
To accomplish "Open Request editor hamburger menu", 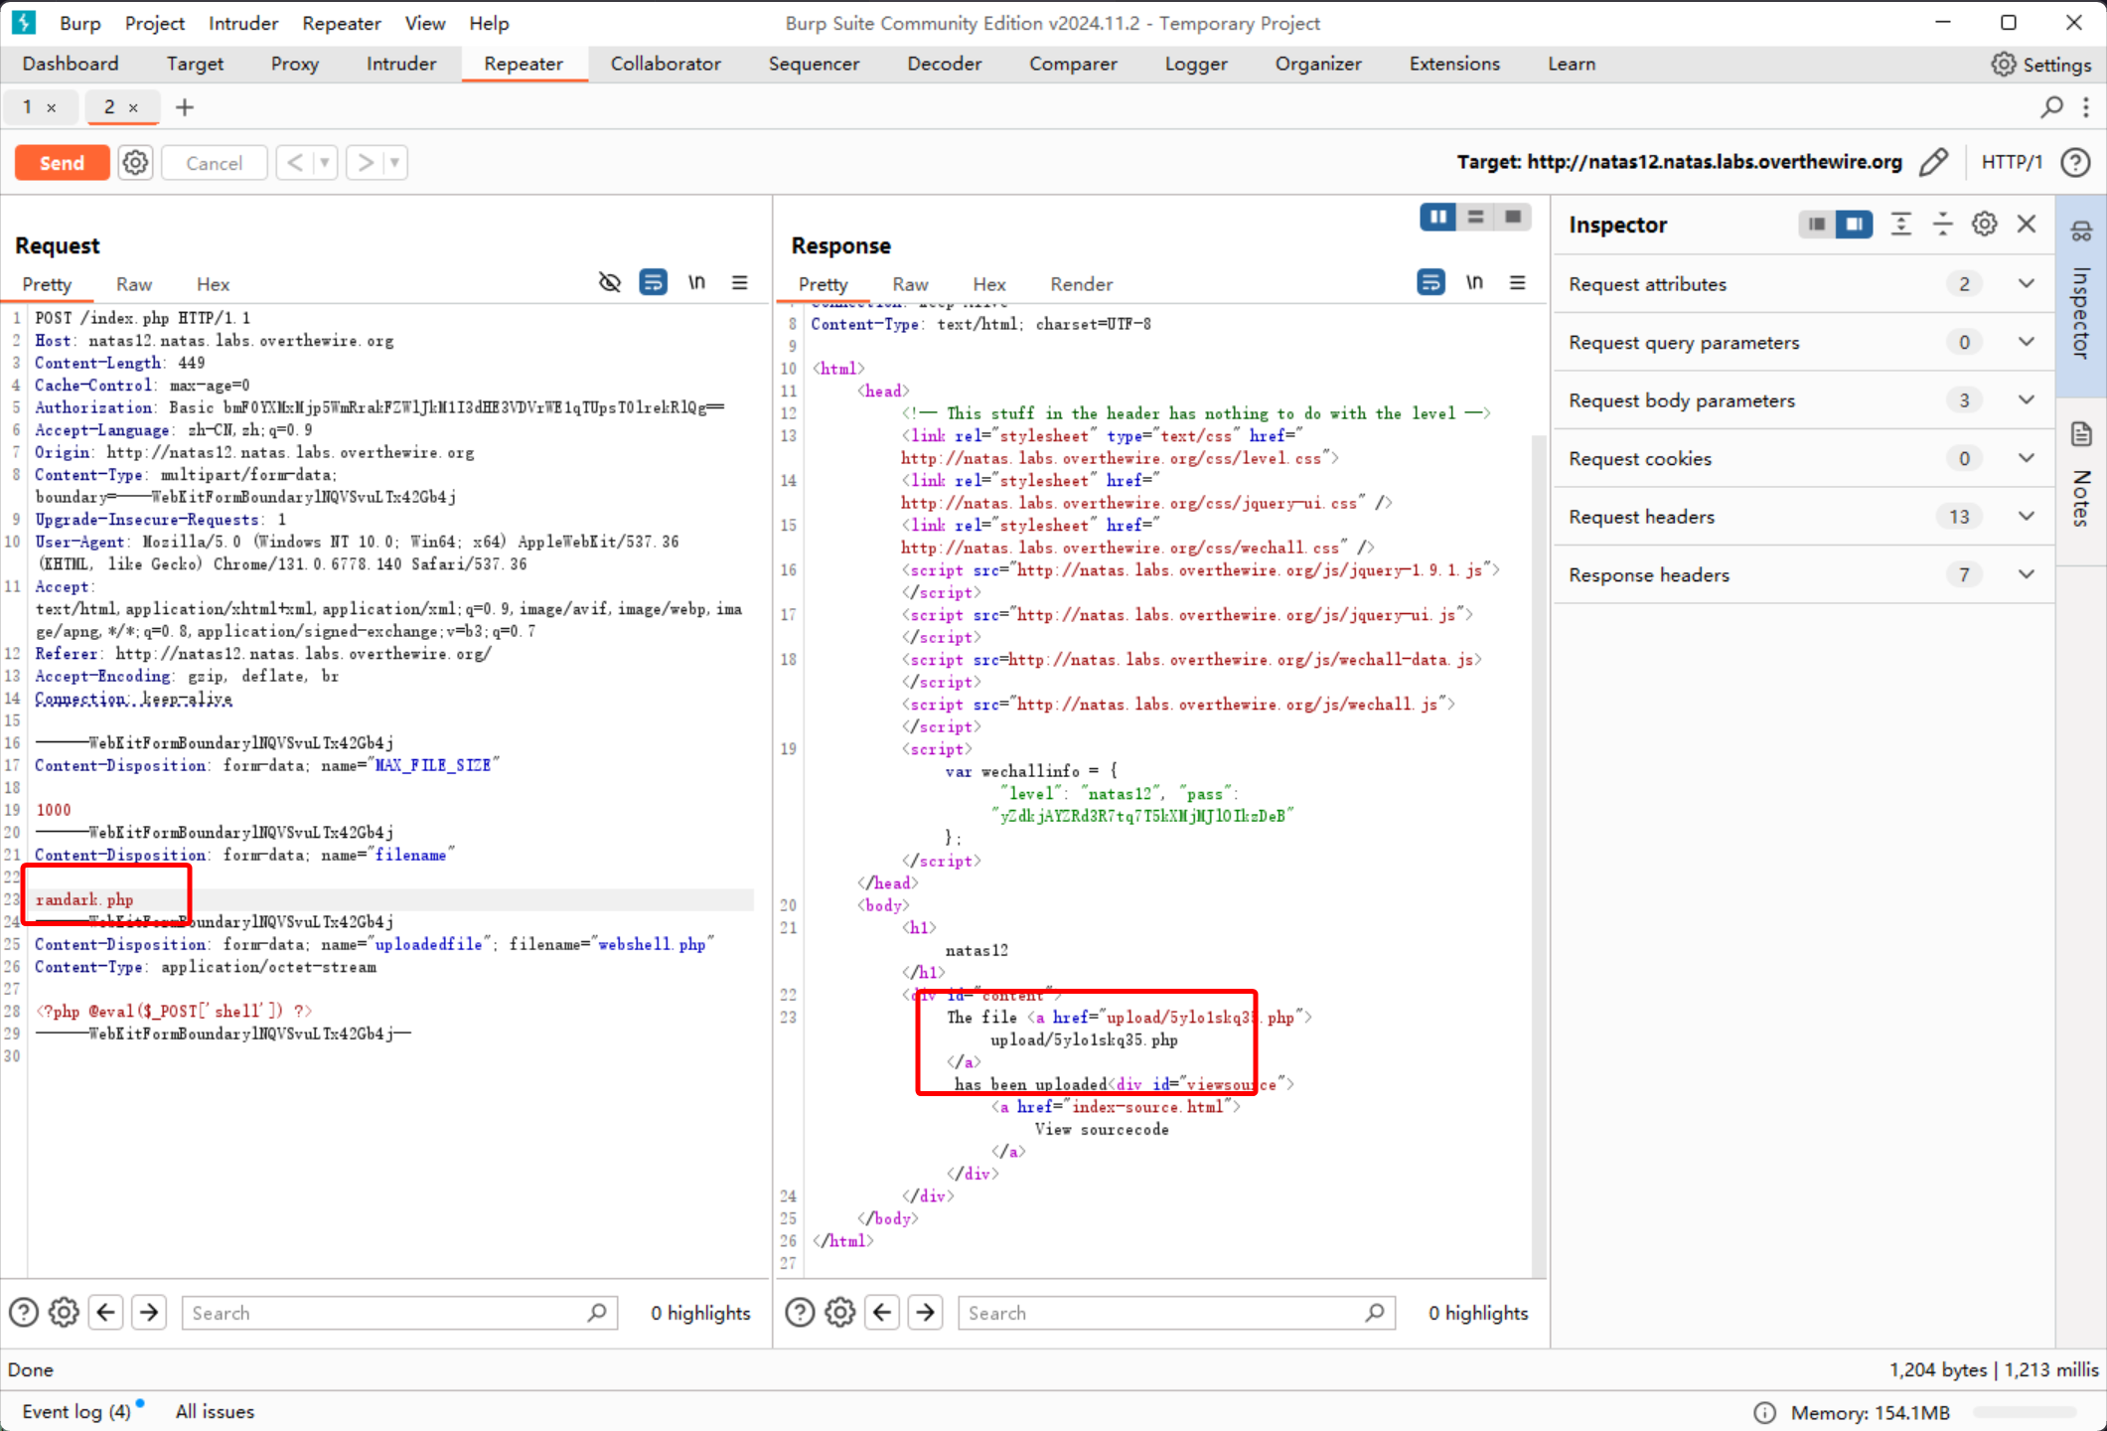I will tap(740, 283).
